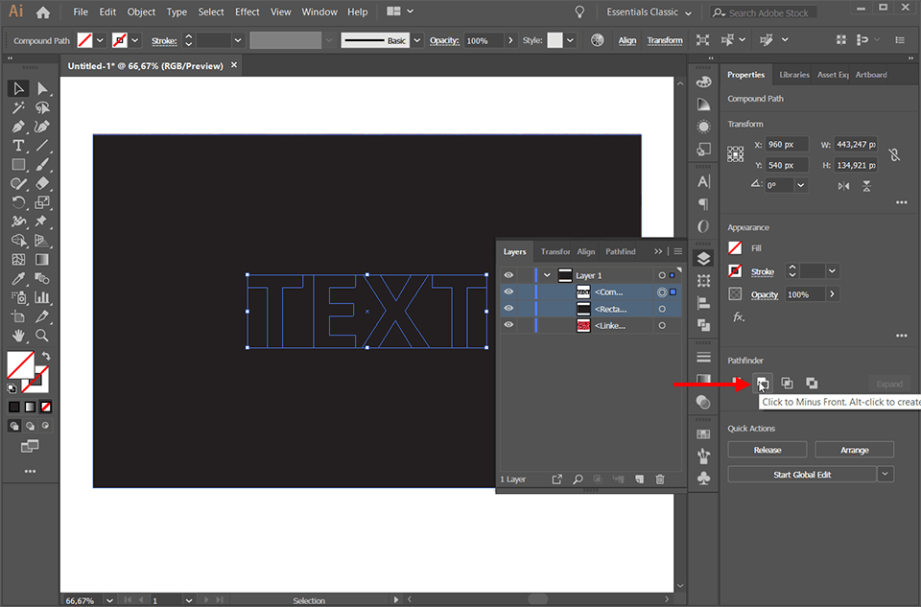Open the Start Global Edit dropdown arrow
Viewport: 921px width, 607px height.
pyautogui.click(x=886, y=473)
